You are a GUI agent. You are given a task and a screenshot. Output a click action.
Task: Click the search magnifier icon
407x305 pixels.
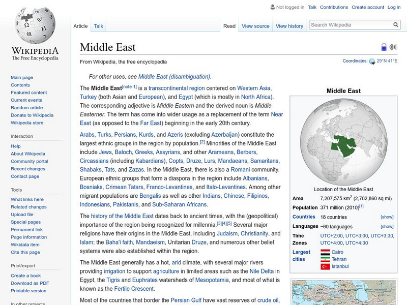tap(396, 24)
